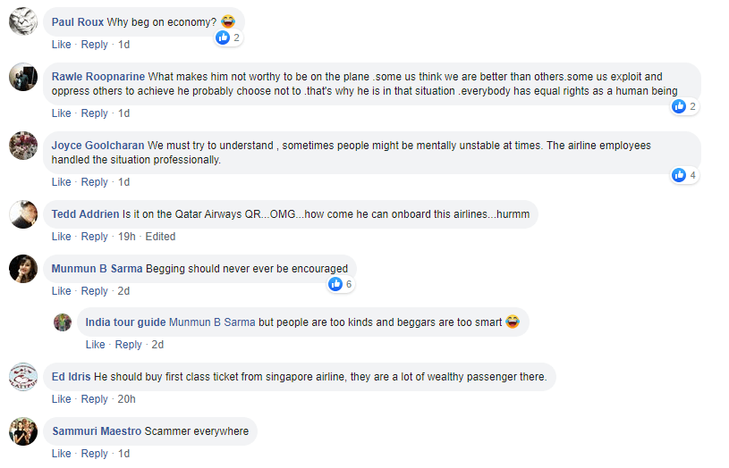Reply to Joyce Goolcharan's comment
This screenshot has width=729, height=468.
coord(95,182)
